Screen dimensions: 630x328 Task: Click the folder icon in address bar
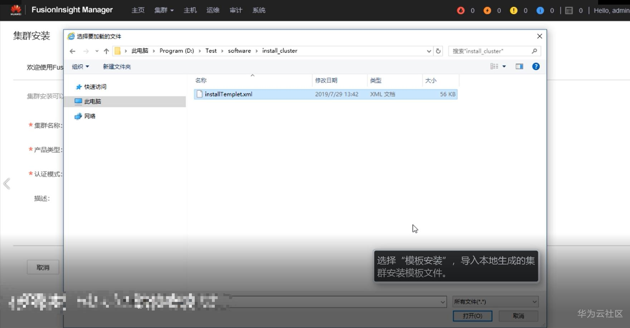point(117,51)
